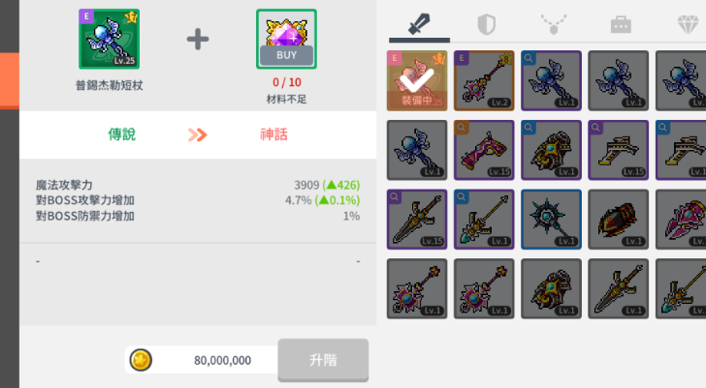Viewport: 706px width, 388px height.
Task: Select the golden crossbow Lv.15 item
Action: (618, 150)
